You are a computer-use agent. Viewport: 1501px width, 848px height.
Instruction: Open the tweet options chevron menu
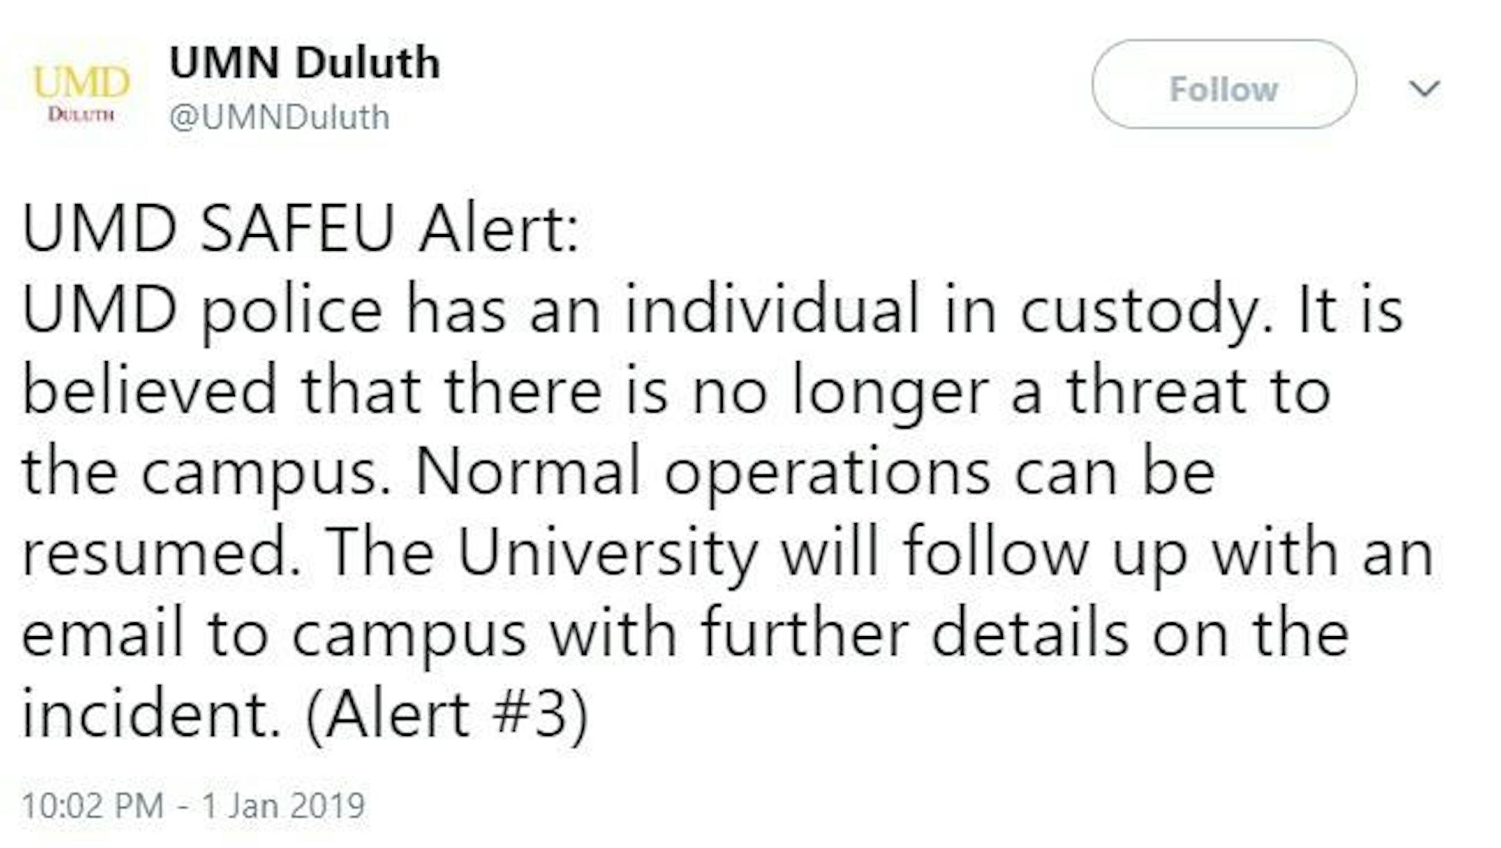pyautogui.click(x=1424, y=89)
